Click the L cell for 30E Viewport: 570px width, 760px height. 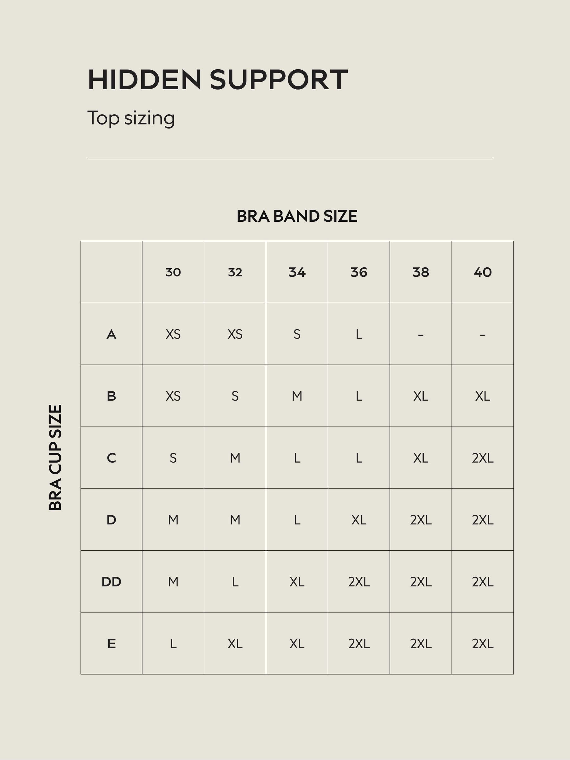[173, 643]
